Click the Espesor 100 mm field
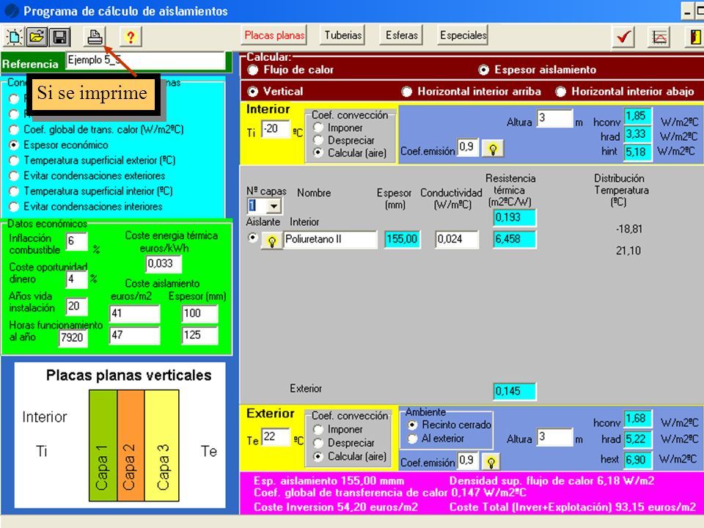 click(x=199, y=313)
